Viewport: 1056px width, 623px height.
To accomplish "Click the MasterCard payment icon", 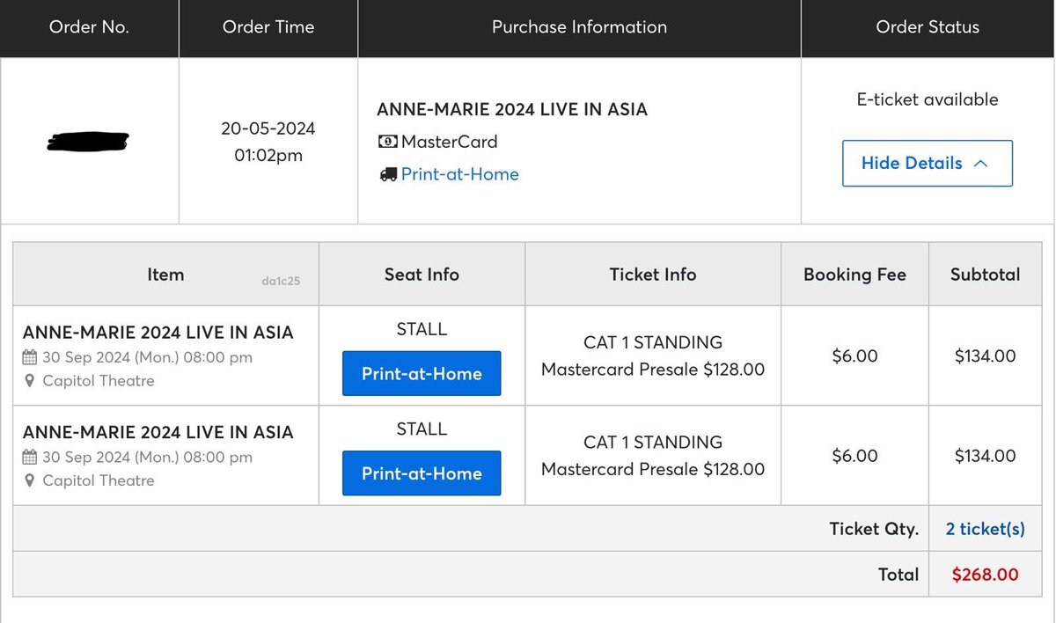I will (x=386, y=142).
